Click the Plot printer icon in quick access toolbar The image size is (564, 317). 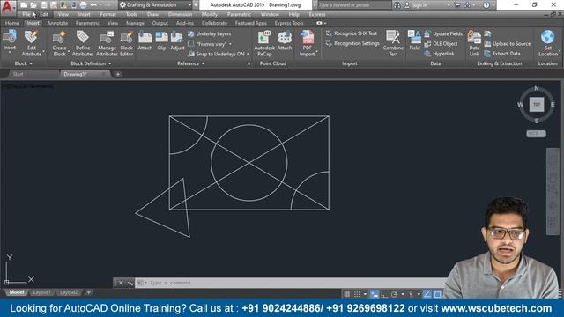click(x=83, y=5)
